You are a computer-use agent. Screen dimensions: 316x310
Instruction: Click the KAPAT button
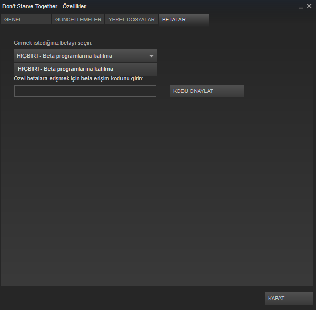(x=289, y=299)
